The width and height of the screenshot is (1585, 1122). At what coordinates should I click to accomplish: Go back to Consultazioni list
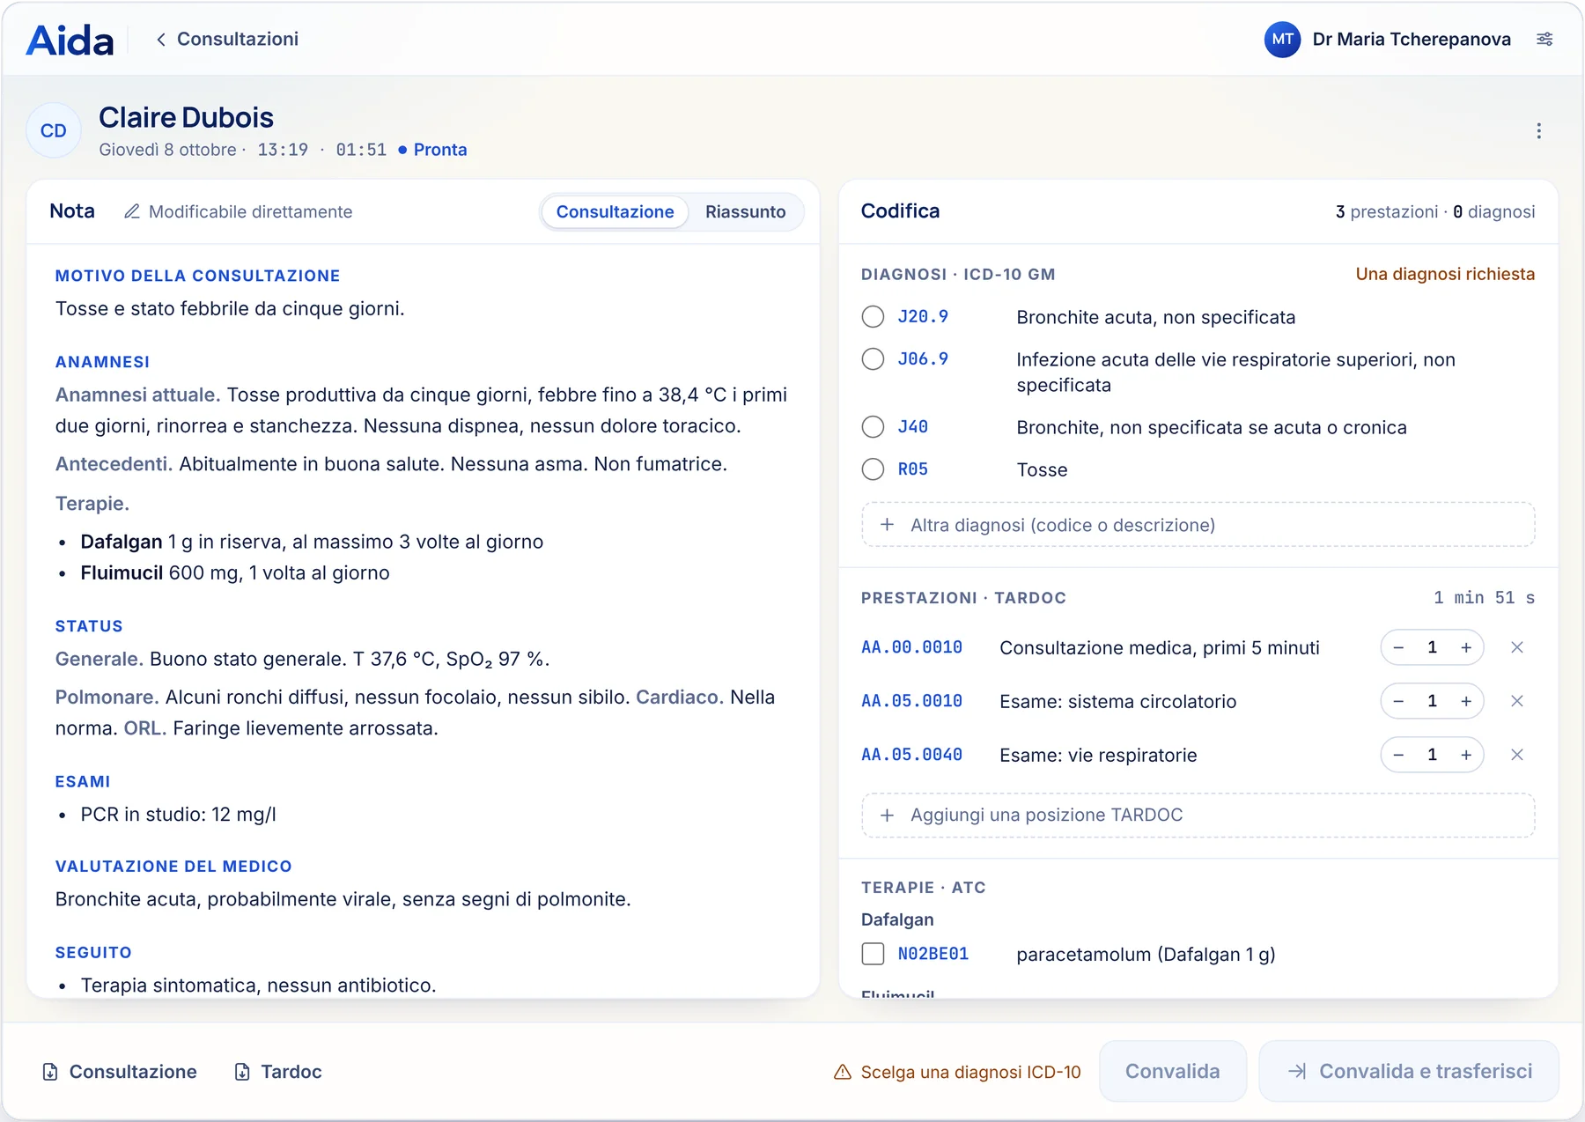click(227, 39)
